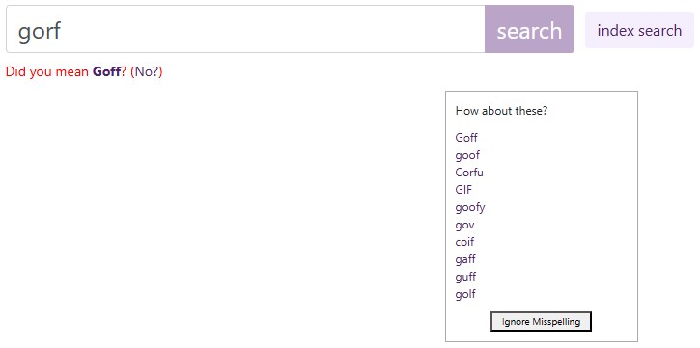This screenshot has height=348, width=700.
Task: Open the Corfu suggestion
Action: click(x=468, y=173)
